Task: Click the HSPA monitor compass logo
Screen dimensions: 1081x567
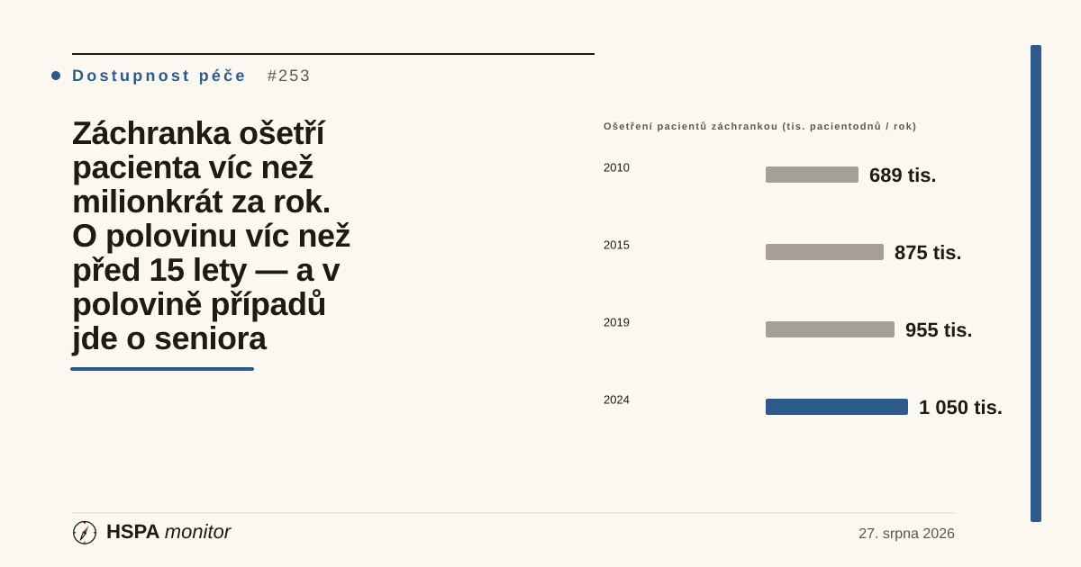Action: tap(85, 533)
